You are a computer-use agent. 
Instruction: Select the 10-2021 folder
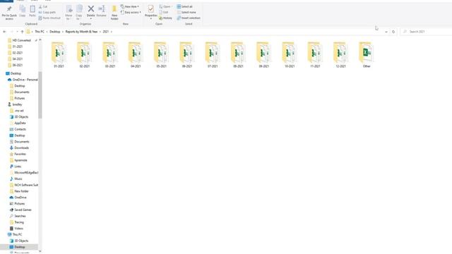[290, 55]
